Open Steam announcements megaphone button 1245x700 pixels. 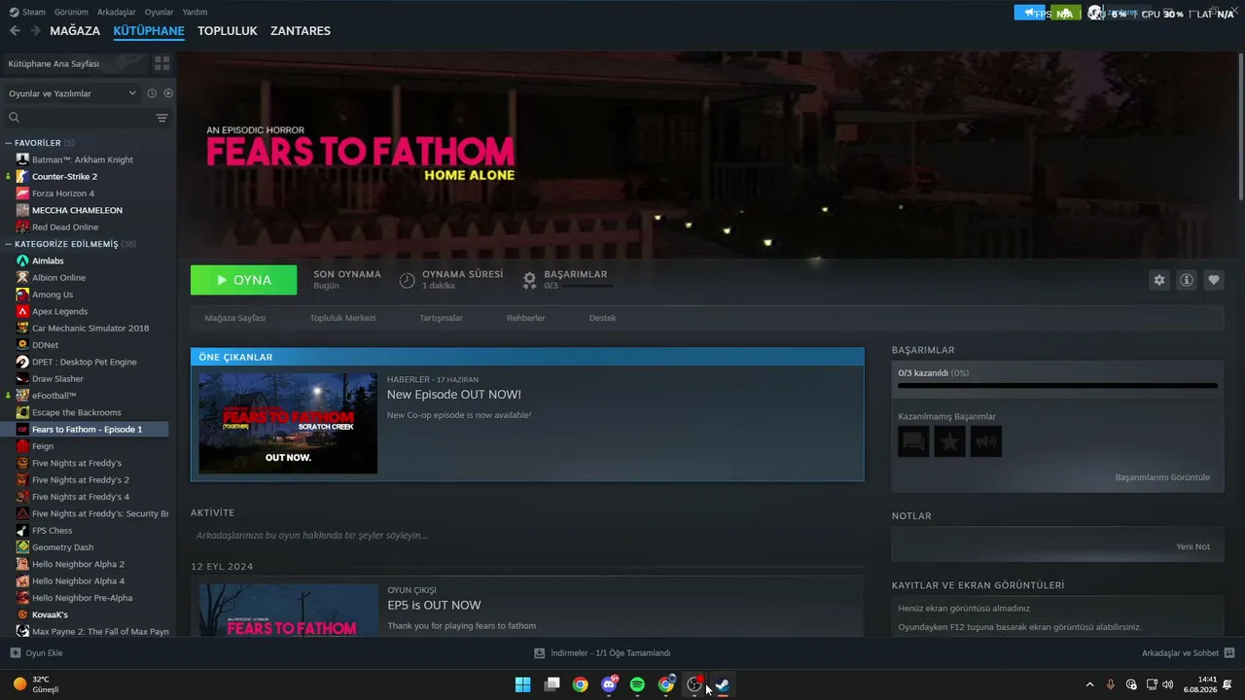[1029, 13]
